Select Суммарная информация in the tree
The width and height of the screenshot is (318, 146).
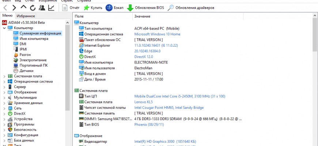tap(40, 33)
